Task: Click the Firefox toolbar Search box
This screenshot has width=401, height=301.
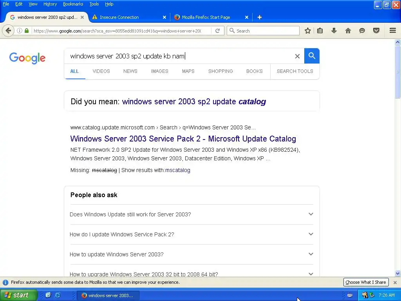Action: pyautogui.click(x=263, y=31)
